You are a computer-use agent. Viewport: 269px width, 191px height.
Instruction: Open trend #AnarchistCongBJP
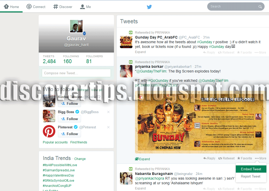tap(57, 186)
